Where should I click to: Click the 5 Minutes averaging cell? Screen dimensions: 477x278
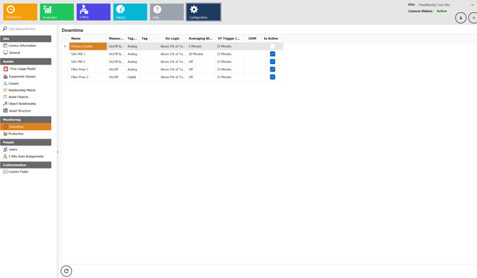(201, 46)
